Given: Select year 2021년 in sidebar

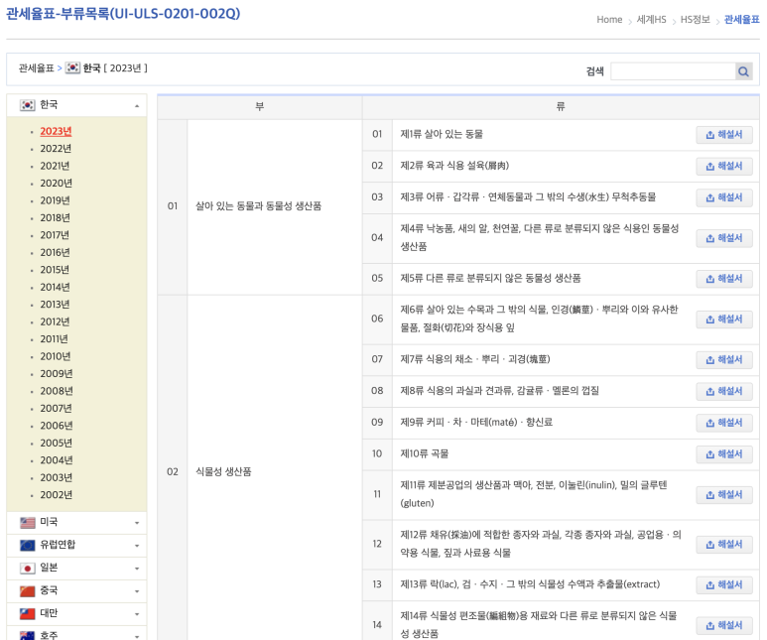Looking at the screenshot, I should coord(55,167).
